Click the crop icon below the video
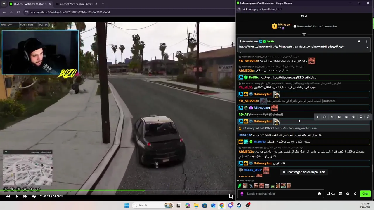Viewport: 374px width, 210px height. pyautogui.click(x=231, y=196)
